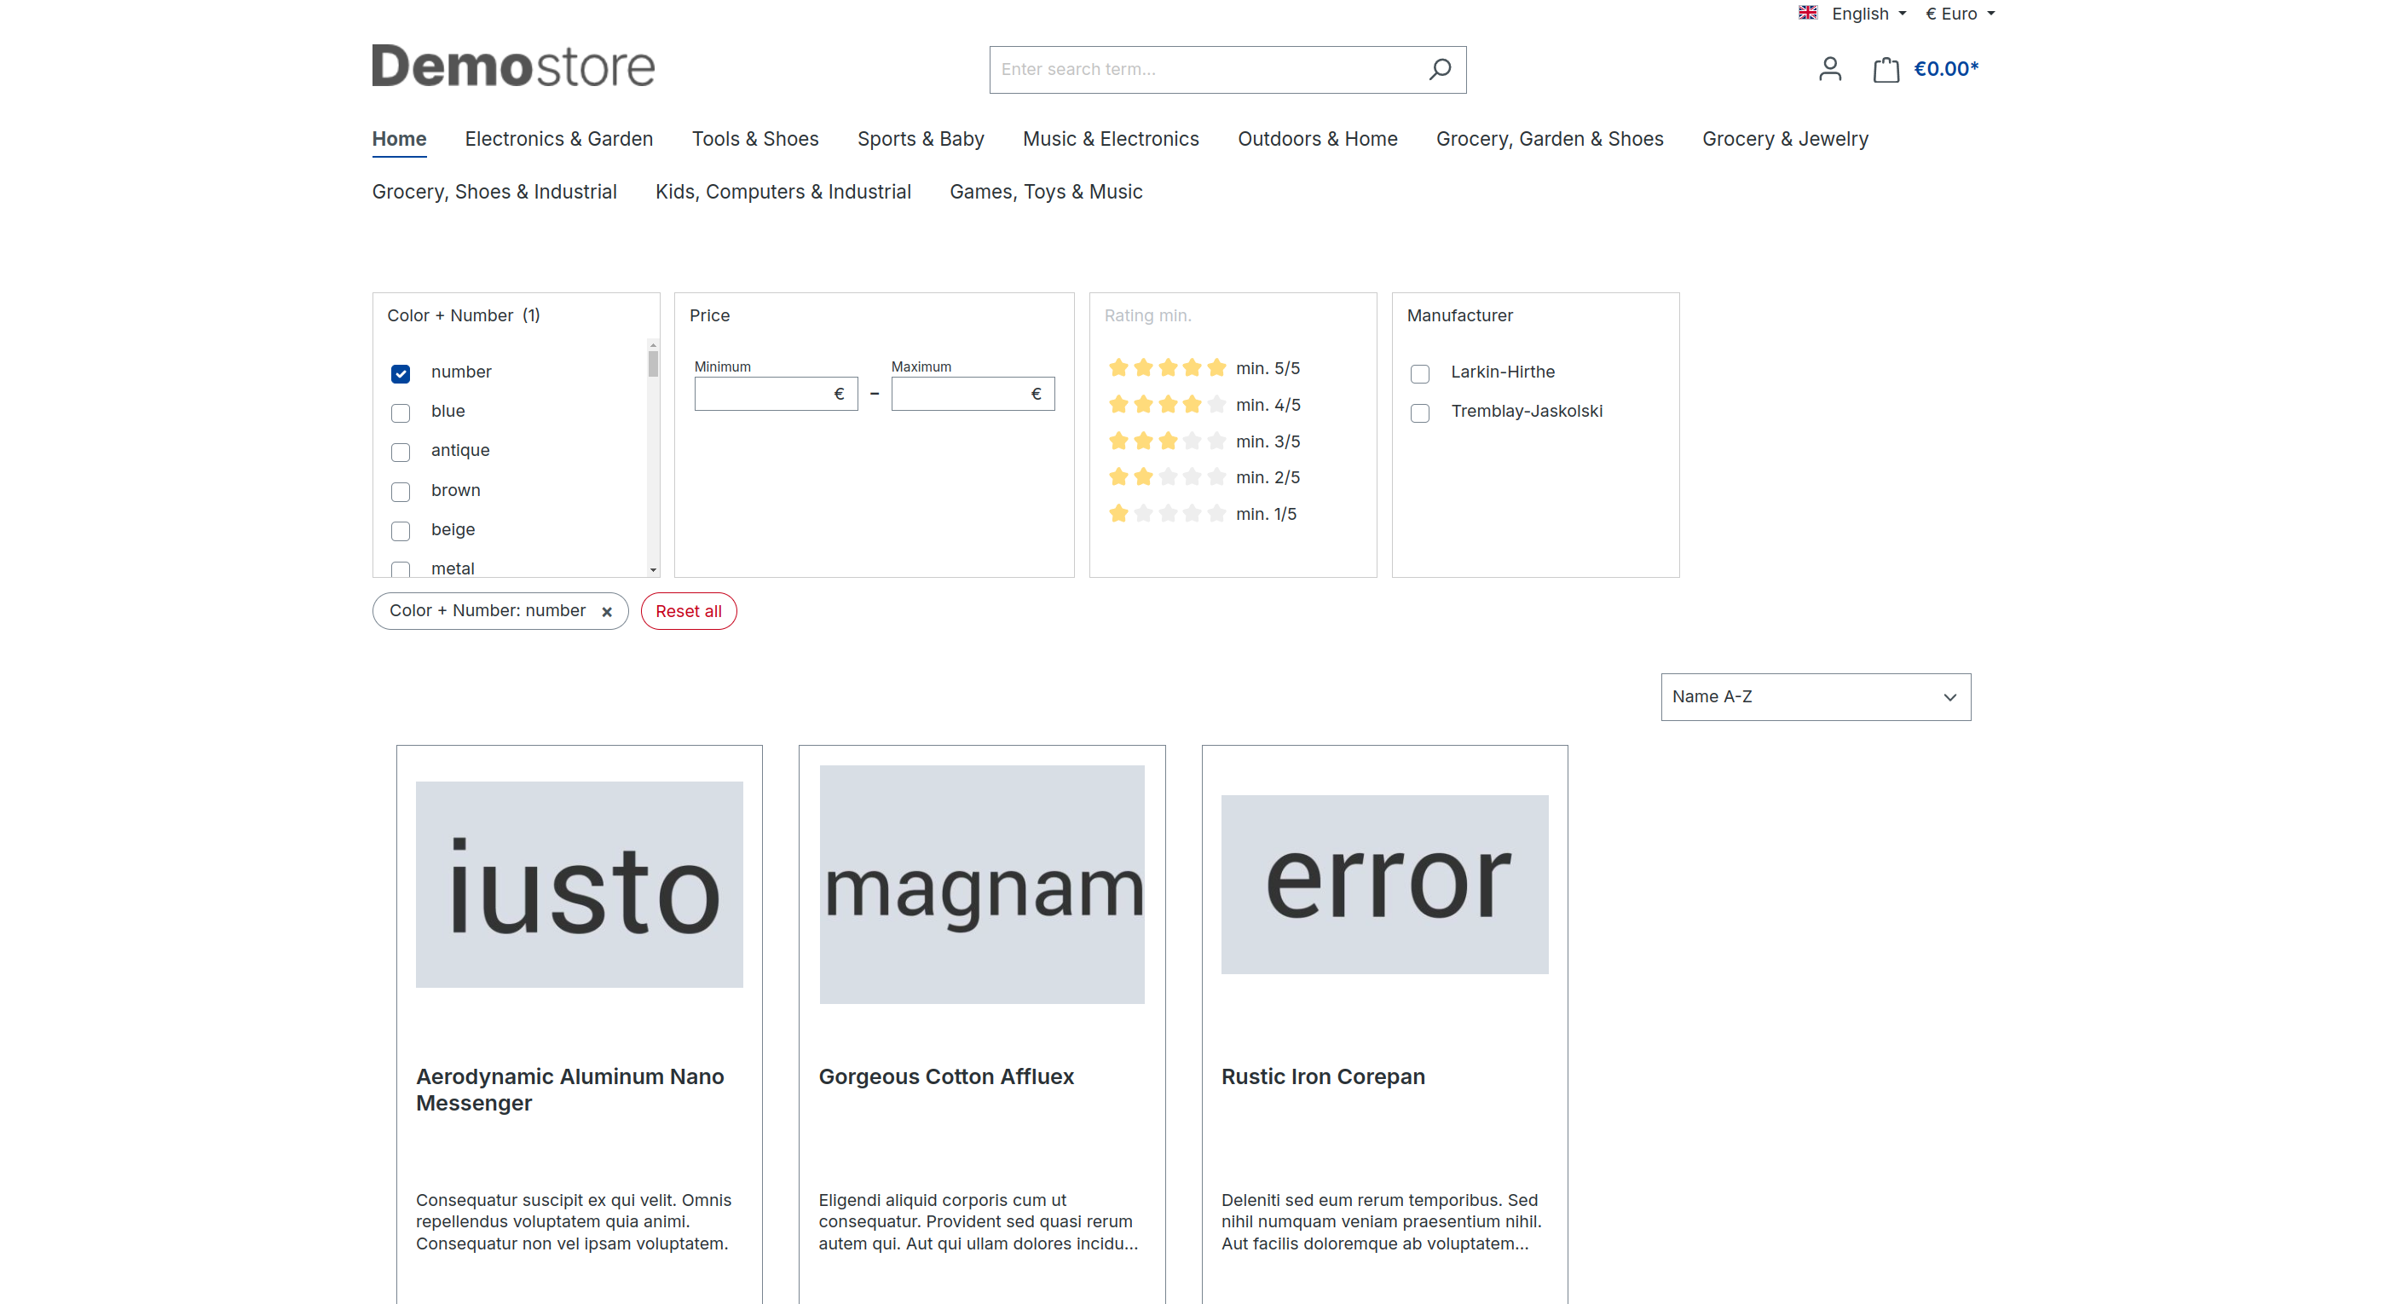Open the € Euro currency dropdown

point(1960,14)
